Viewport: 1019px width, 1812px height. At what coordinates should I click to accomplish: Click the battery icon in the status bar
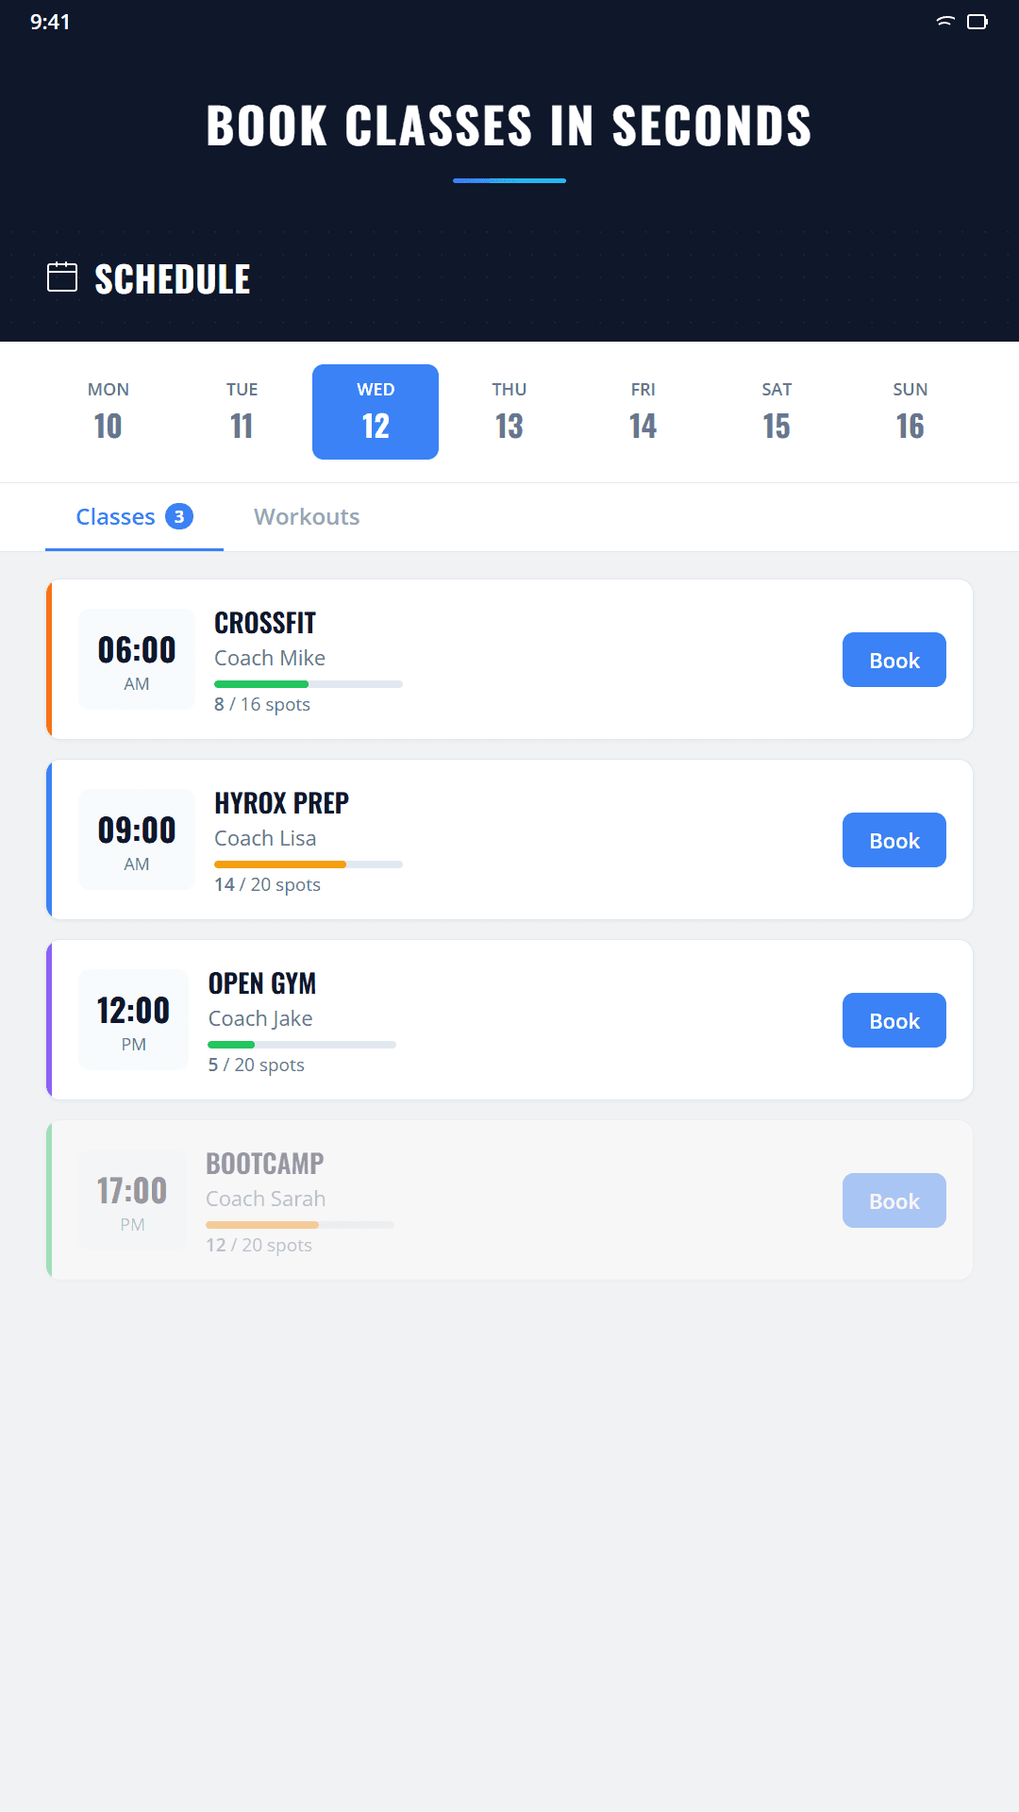coord(978,21)
